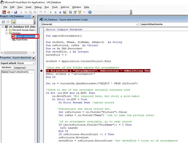
Task: Click project tree left scroll arrow
Action: [x=2, y=53]
